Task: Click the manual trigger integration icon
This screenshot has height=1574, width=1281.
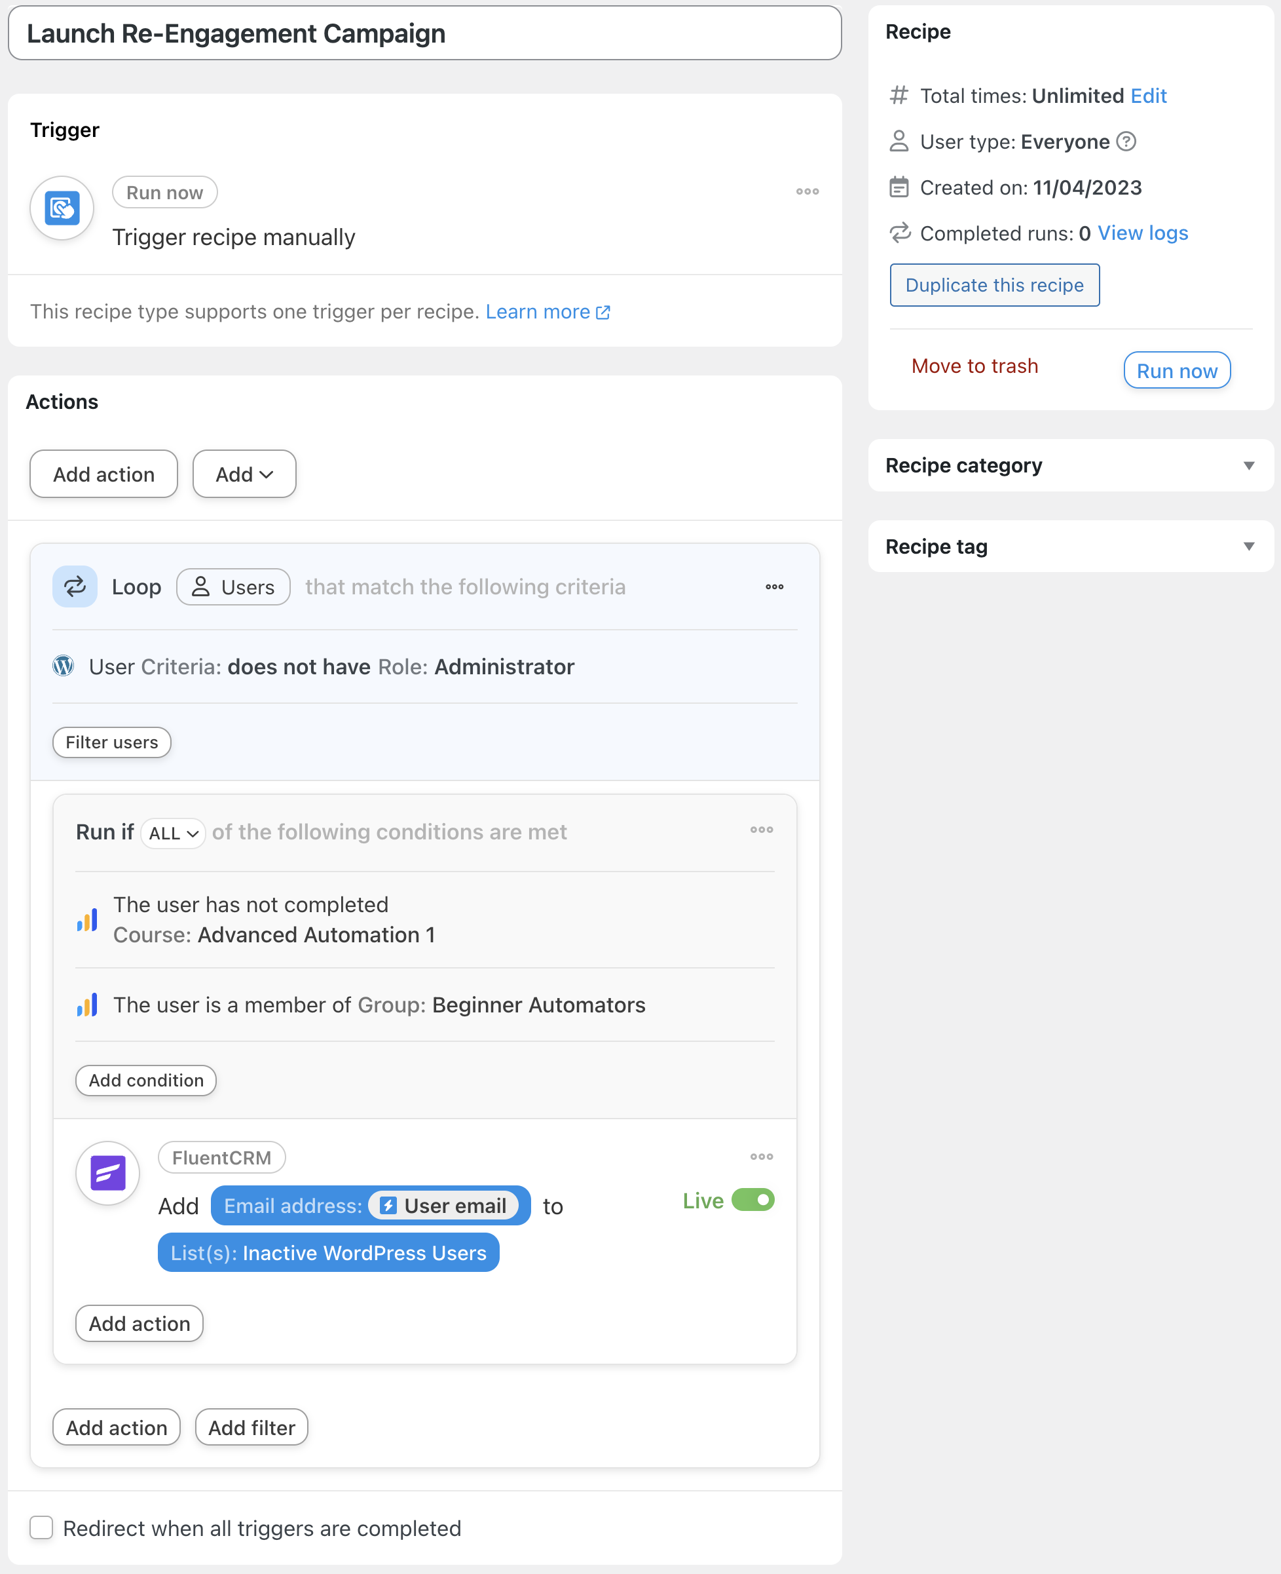Action: [62, 208]
